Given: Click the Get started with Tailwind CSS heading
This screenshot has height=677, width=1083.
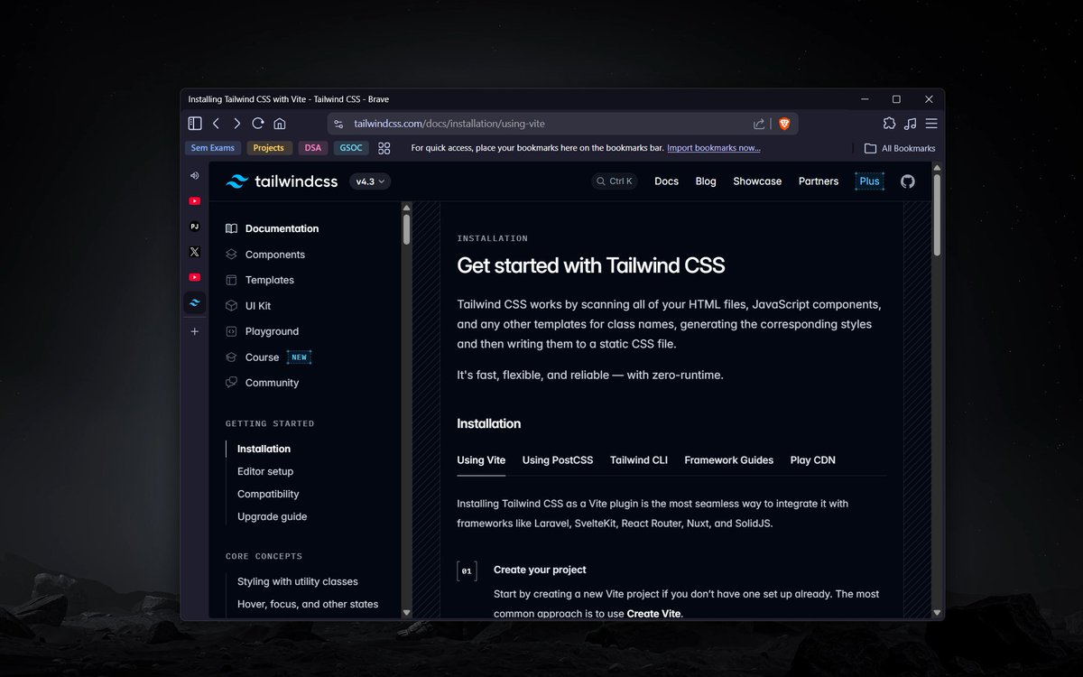Looking at the screenshot, I should coord(591,265).
